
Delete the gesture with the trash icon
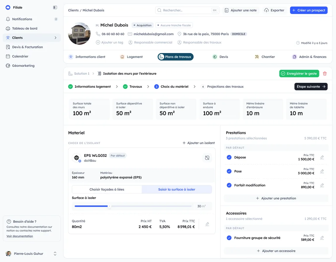point(325,74)
